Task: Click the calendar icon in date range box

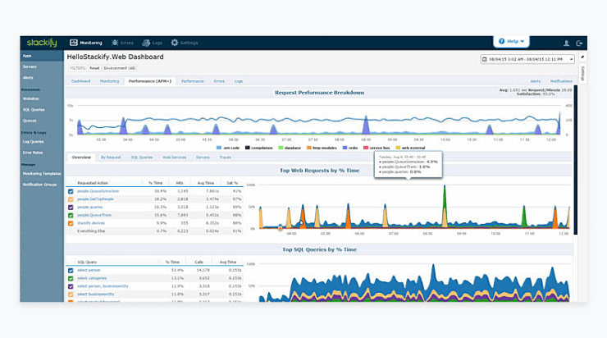Action: coord(484,59)
